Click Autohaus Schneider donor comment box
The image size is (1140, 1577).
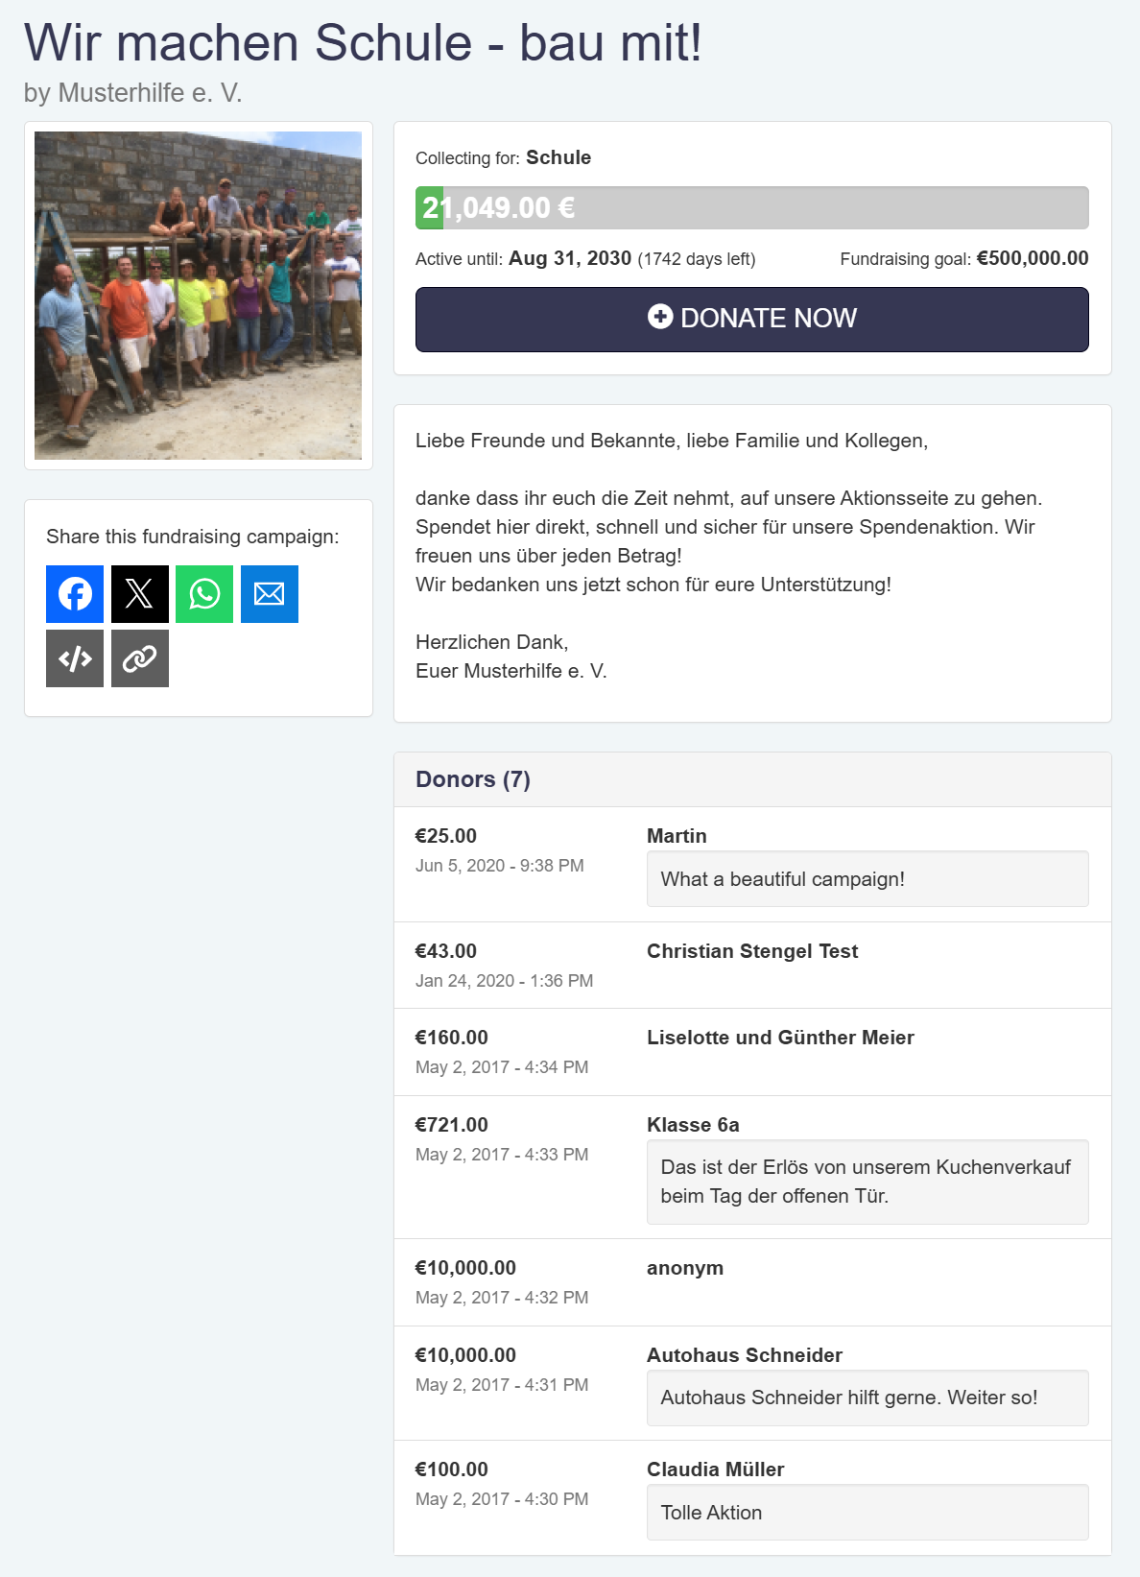point(867,1398)
